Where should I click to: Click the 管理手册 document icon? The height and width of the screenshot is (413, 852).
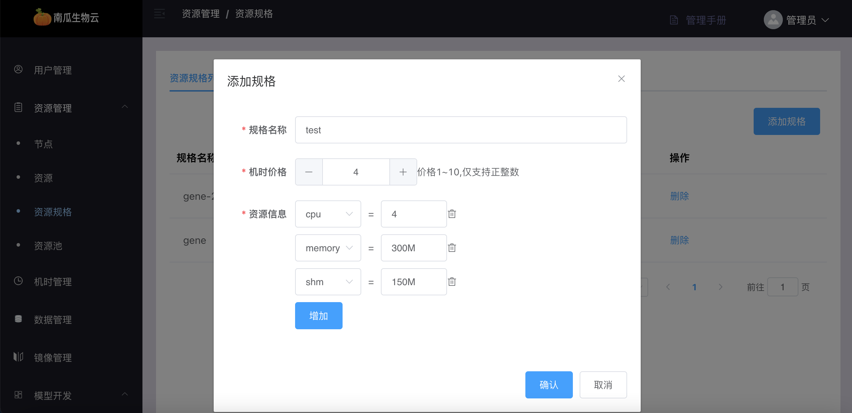674,20
